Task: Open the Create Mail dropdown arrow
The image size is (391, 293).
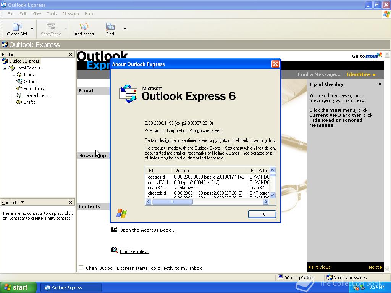Action: point(32,29)
